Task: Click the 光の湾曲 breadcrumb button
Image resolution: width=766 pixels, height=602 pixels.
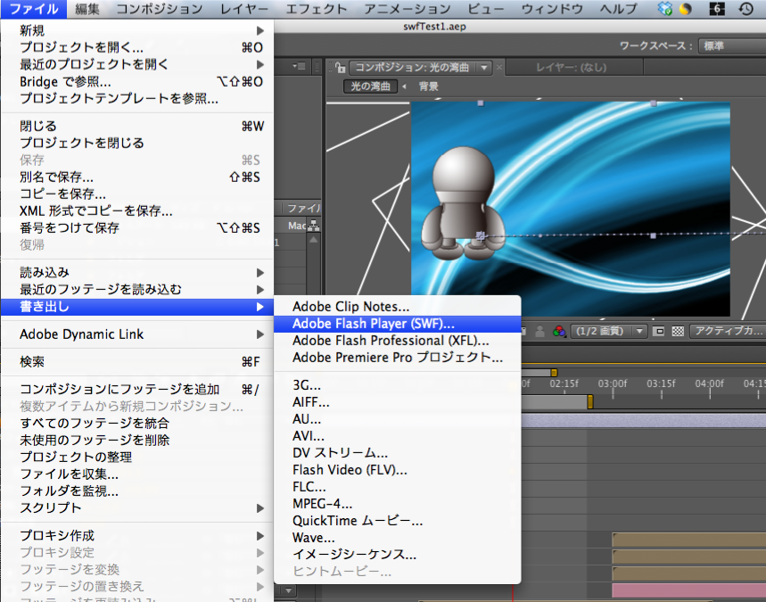Action: pyautogui.click(x=370, y=87)
